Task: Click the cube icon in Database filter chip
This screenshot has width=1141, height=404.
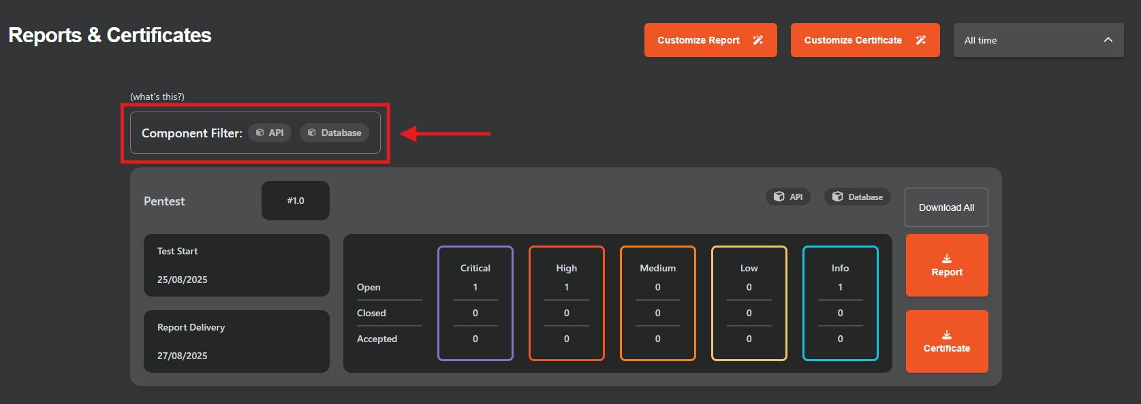Action: [311, 133]
